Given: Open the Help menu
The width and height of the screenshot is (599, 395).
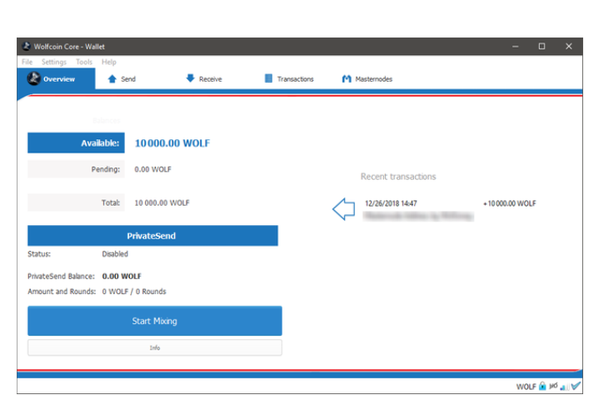Looking at the screenshot, I should click(109, 62).
